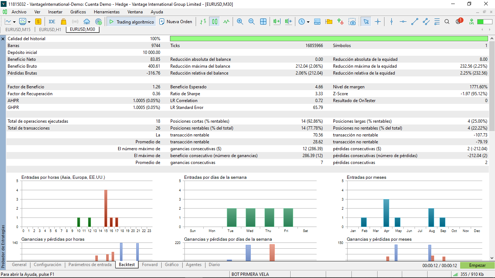Toggle Trading algorítmico on or off
The image size is (495, 278).
131,22
